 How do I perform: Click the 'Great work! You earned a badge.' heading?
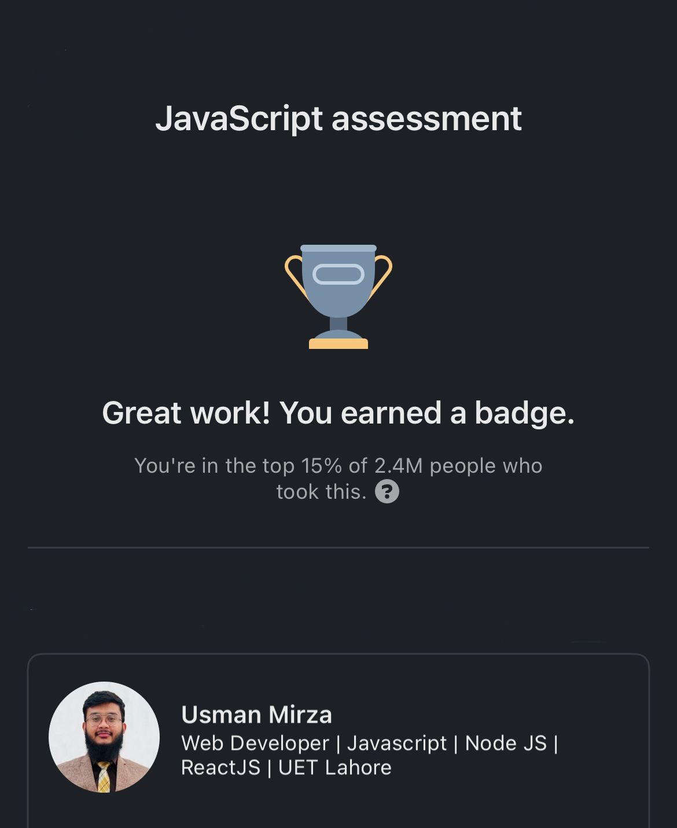point(339,413)
